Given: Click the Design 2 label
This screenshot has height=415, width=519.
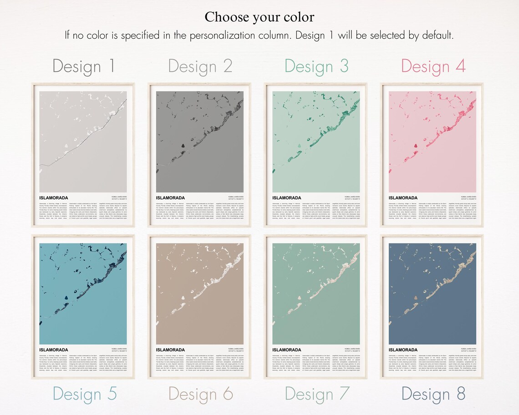Looking at the screenshot, I should pyautogui.click(x=200, y=66).
